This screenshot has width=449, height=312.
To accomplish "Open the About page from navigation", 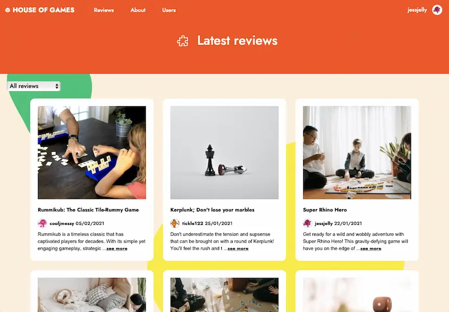I will (138, 10).
